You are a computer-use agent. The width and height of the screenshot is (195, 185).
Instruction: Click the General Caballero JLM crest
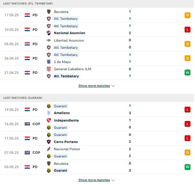point(49,69)
